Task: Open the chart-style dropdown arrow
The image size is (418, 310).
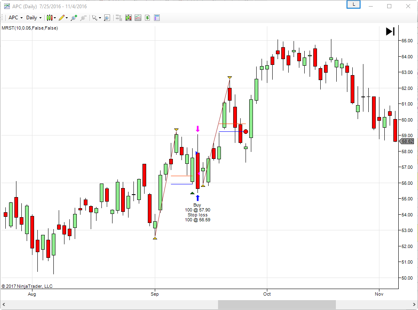Action: (55, 18)
